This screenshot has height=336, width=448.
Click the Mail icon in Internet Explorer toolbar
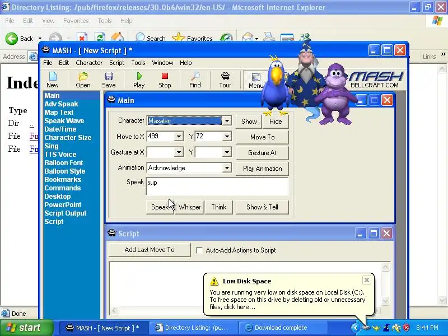(248, 38)
